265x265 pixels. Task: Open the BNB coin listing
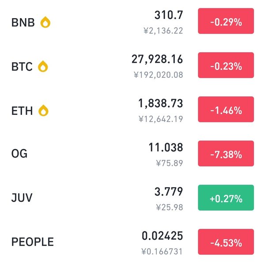(132, 22)
